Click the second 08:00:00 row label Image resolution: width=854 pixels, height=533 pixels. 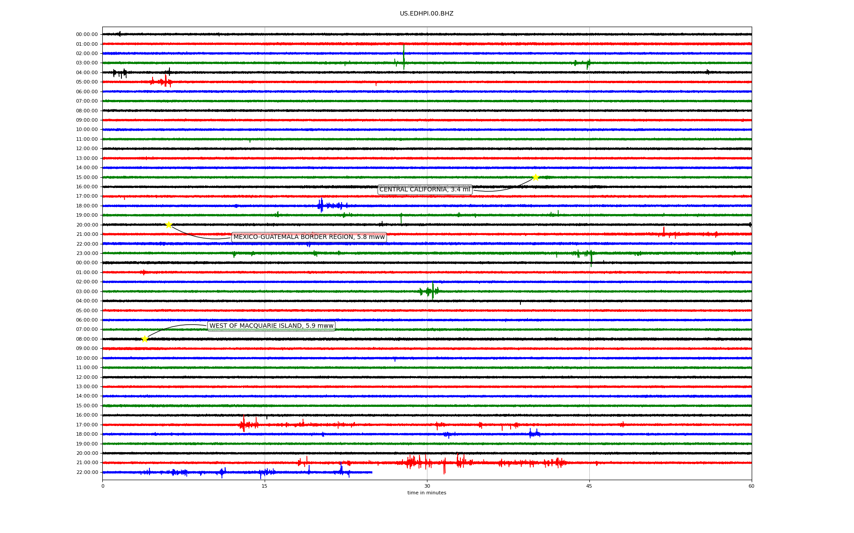[87, 339]
